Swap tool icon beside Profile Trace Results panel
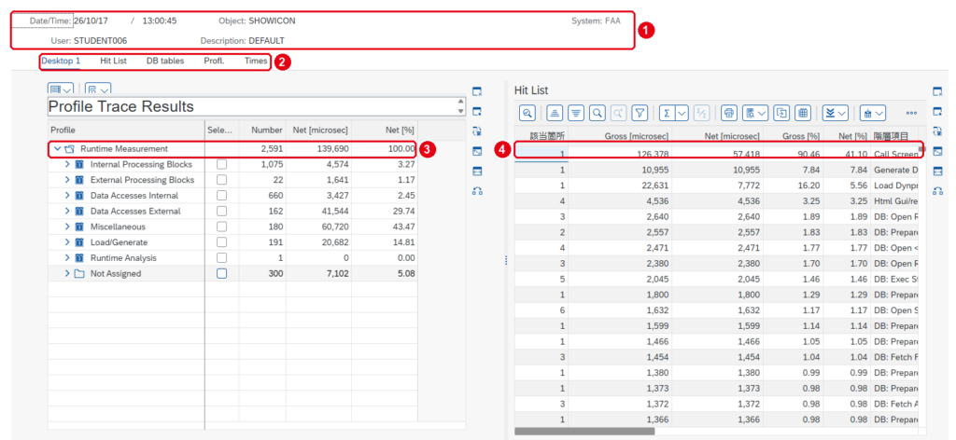The width and height of the screenshot is (956, 440). pos(477,191)
